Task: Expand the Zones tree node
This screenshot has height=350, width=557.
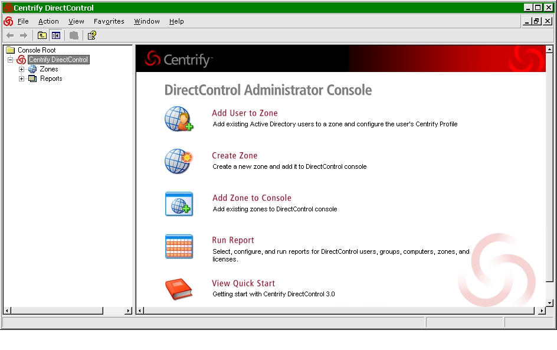Action: click(x=22, y=70)
